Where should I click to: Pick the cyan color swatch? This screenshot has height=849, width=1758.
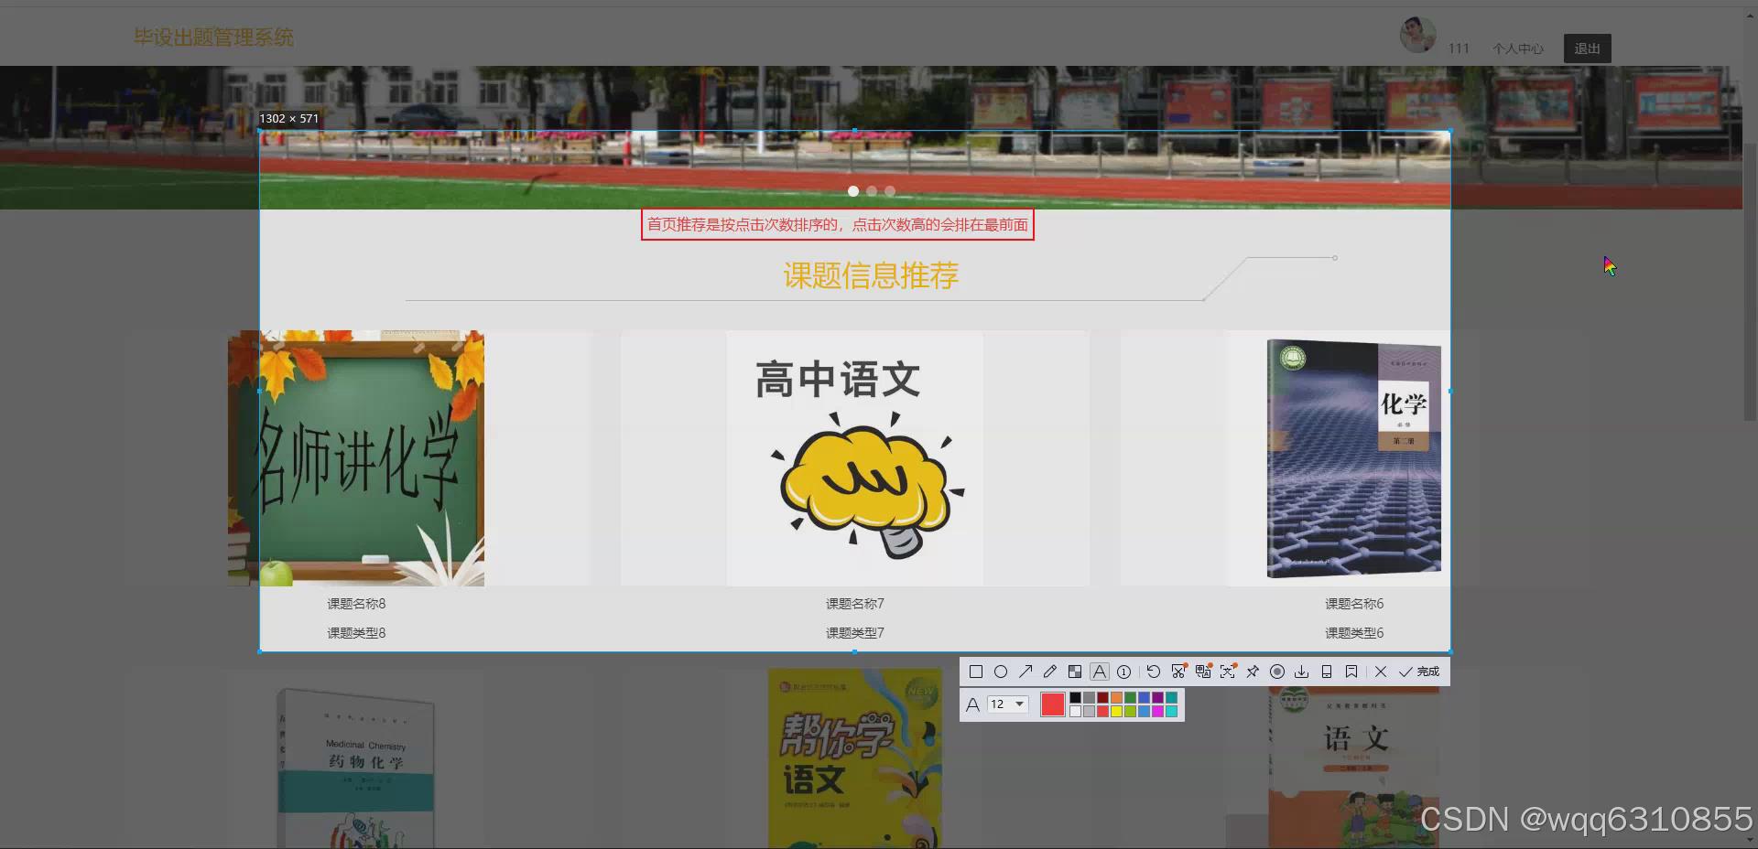(1171, 711)
